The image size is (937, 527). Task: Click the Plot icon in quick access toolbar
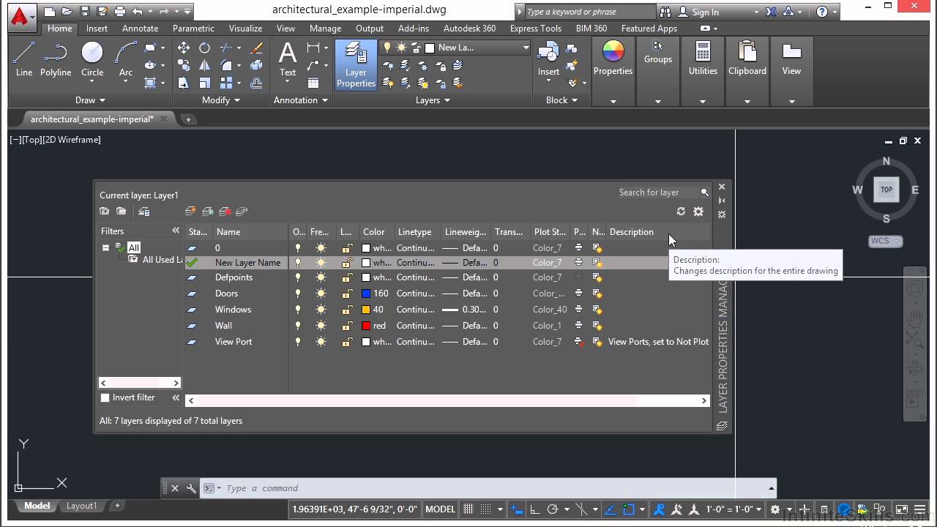coord(120,12)
